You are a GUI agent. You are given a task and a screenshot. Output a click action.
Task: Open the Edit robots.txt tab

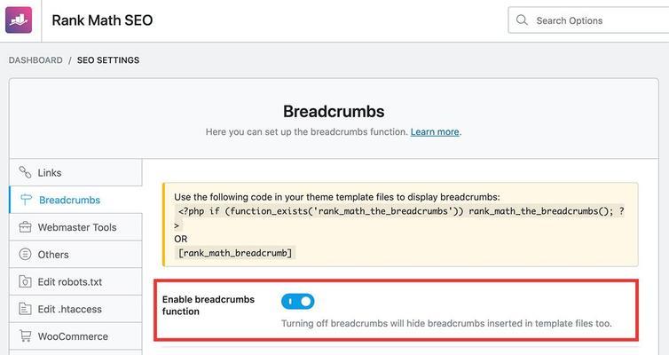click(75, 281)
